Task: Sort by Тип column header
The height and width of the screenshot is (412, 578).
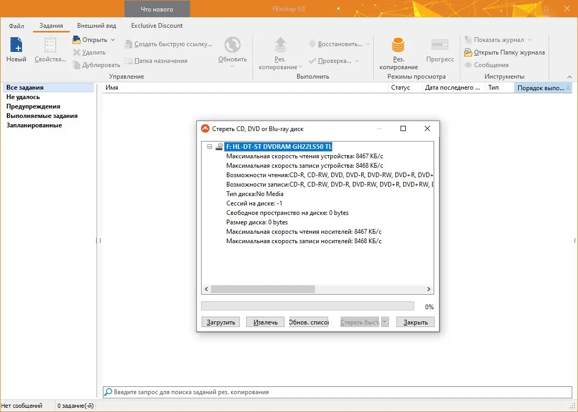Action: [x=499, y=88]
